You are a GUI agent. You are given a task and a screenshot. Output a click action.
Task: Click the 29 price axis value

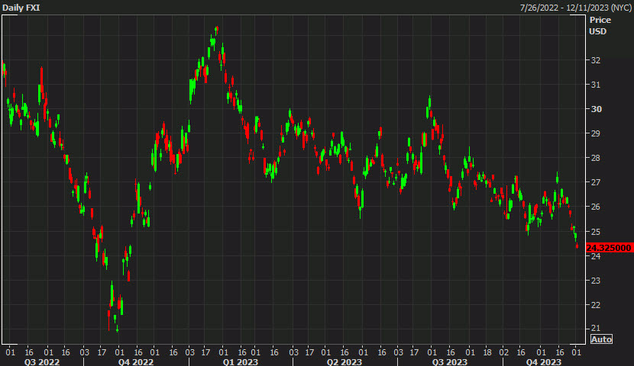click(x=596, y=133)
